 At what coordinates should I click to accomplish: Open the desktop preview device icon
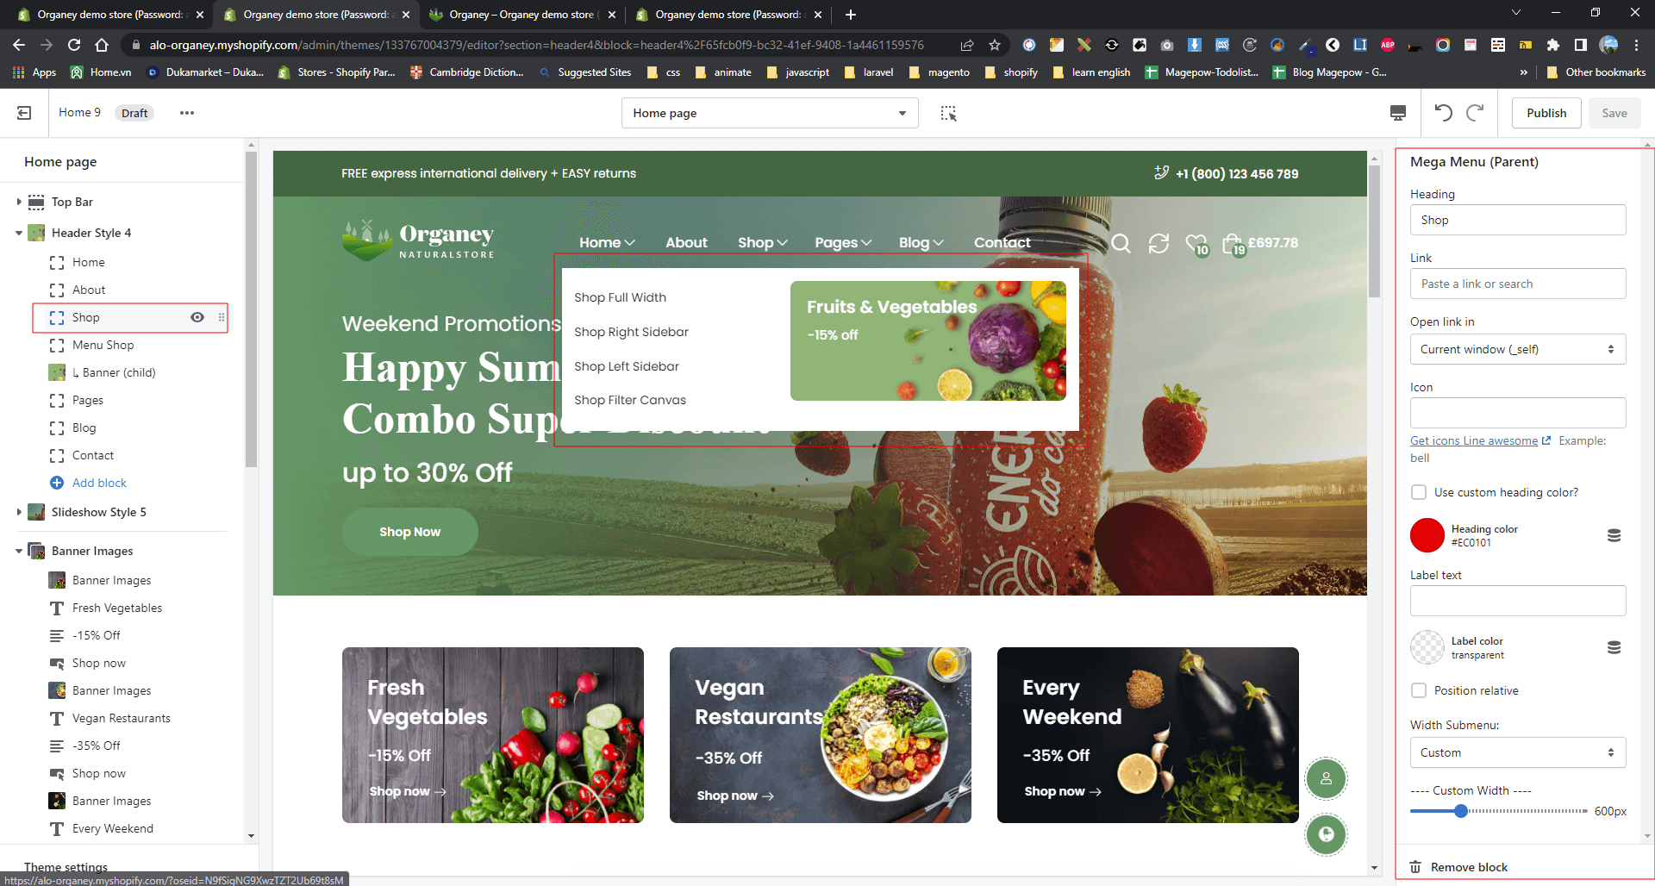tap(1398, 113)
